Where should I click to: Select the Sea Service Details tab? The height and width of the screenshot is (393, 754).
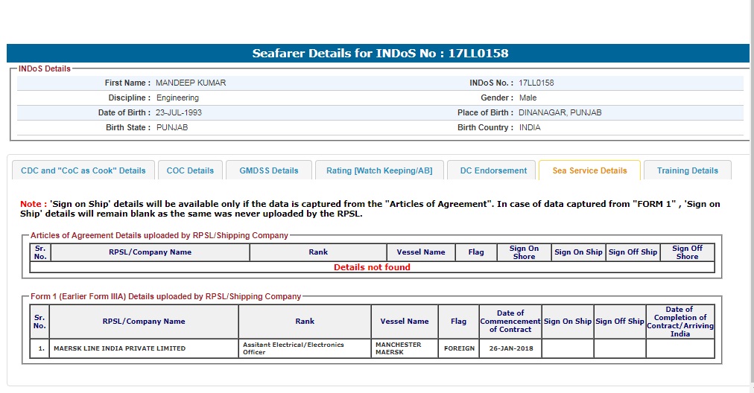tap(589, 170)
